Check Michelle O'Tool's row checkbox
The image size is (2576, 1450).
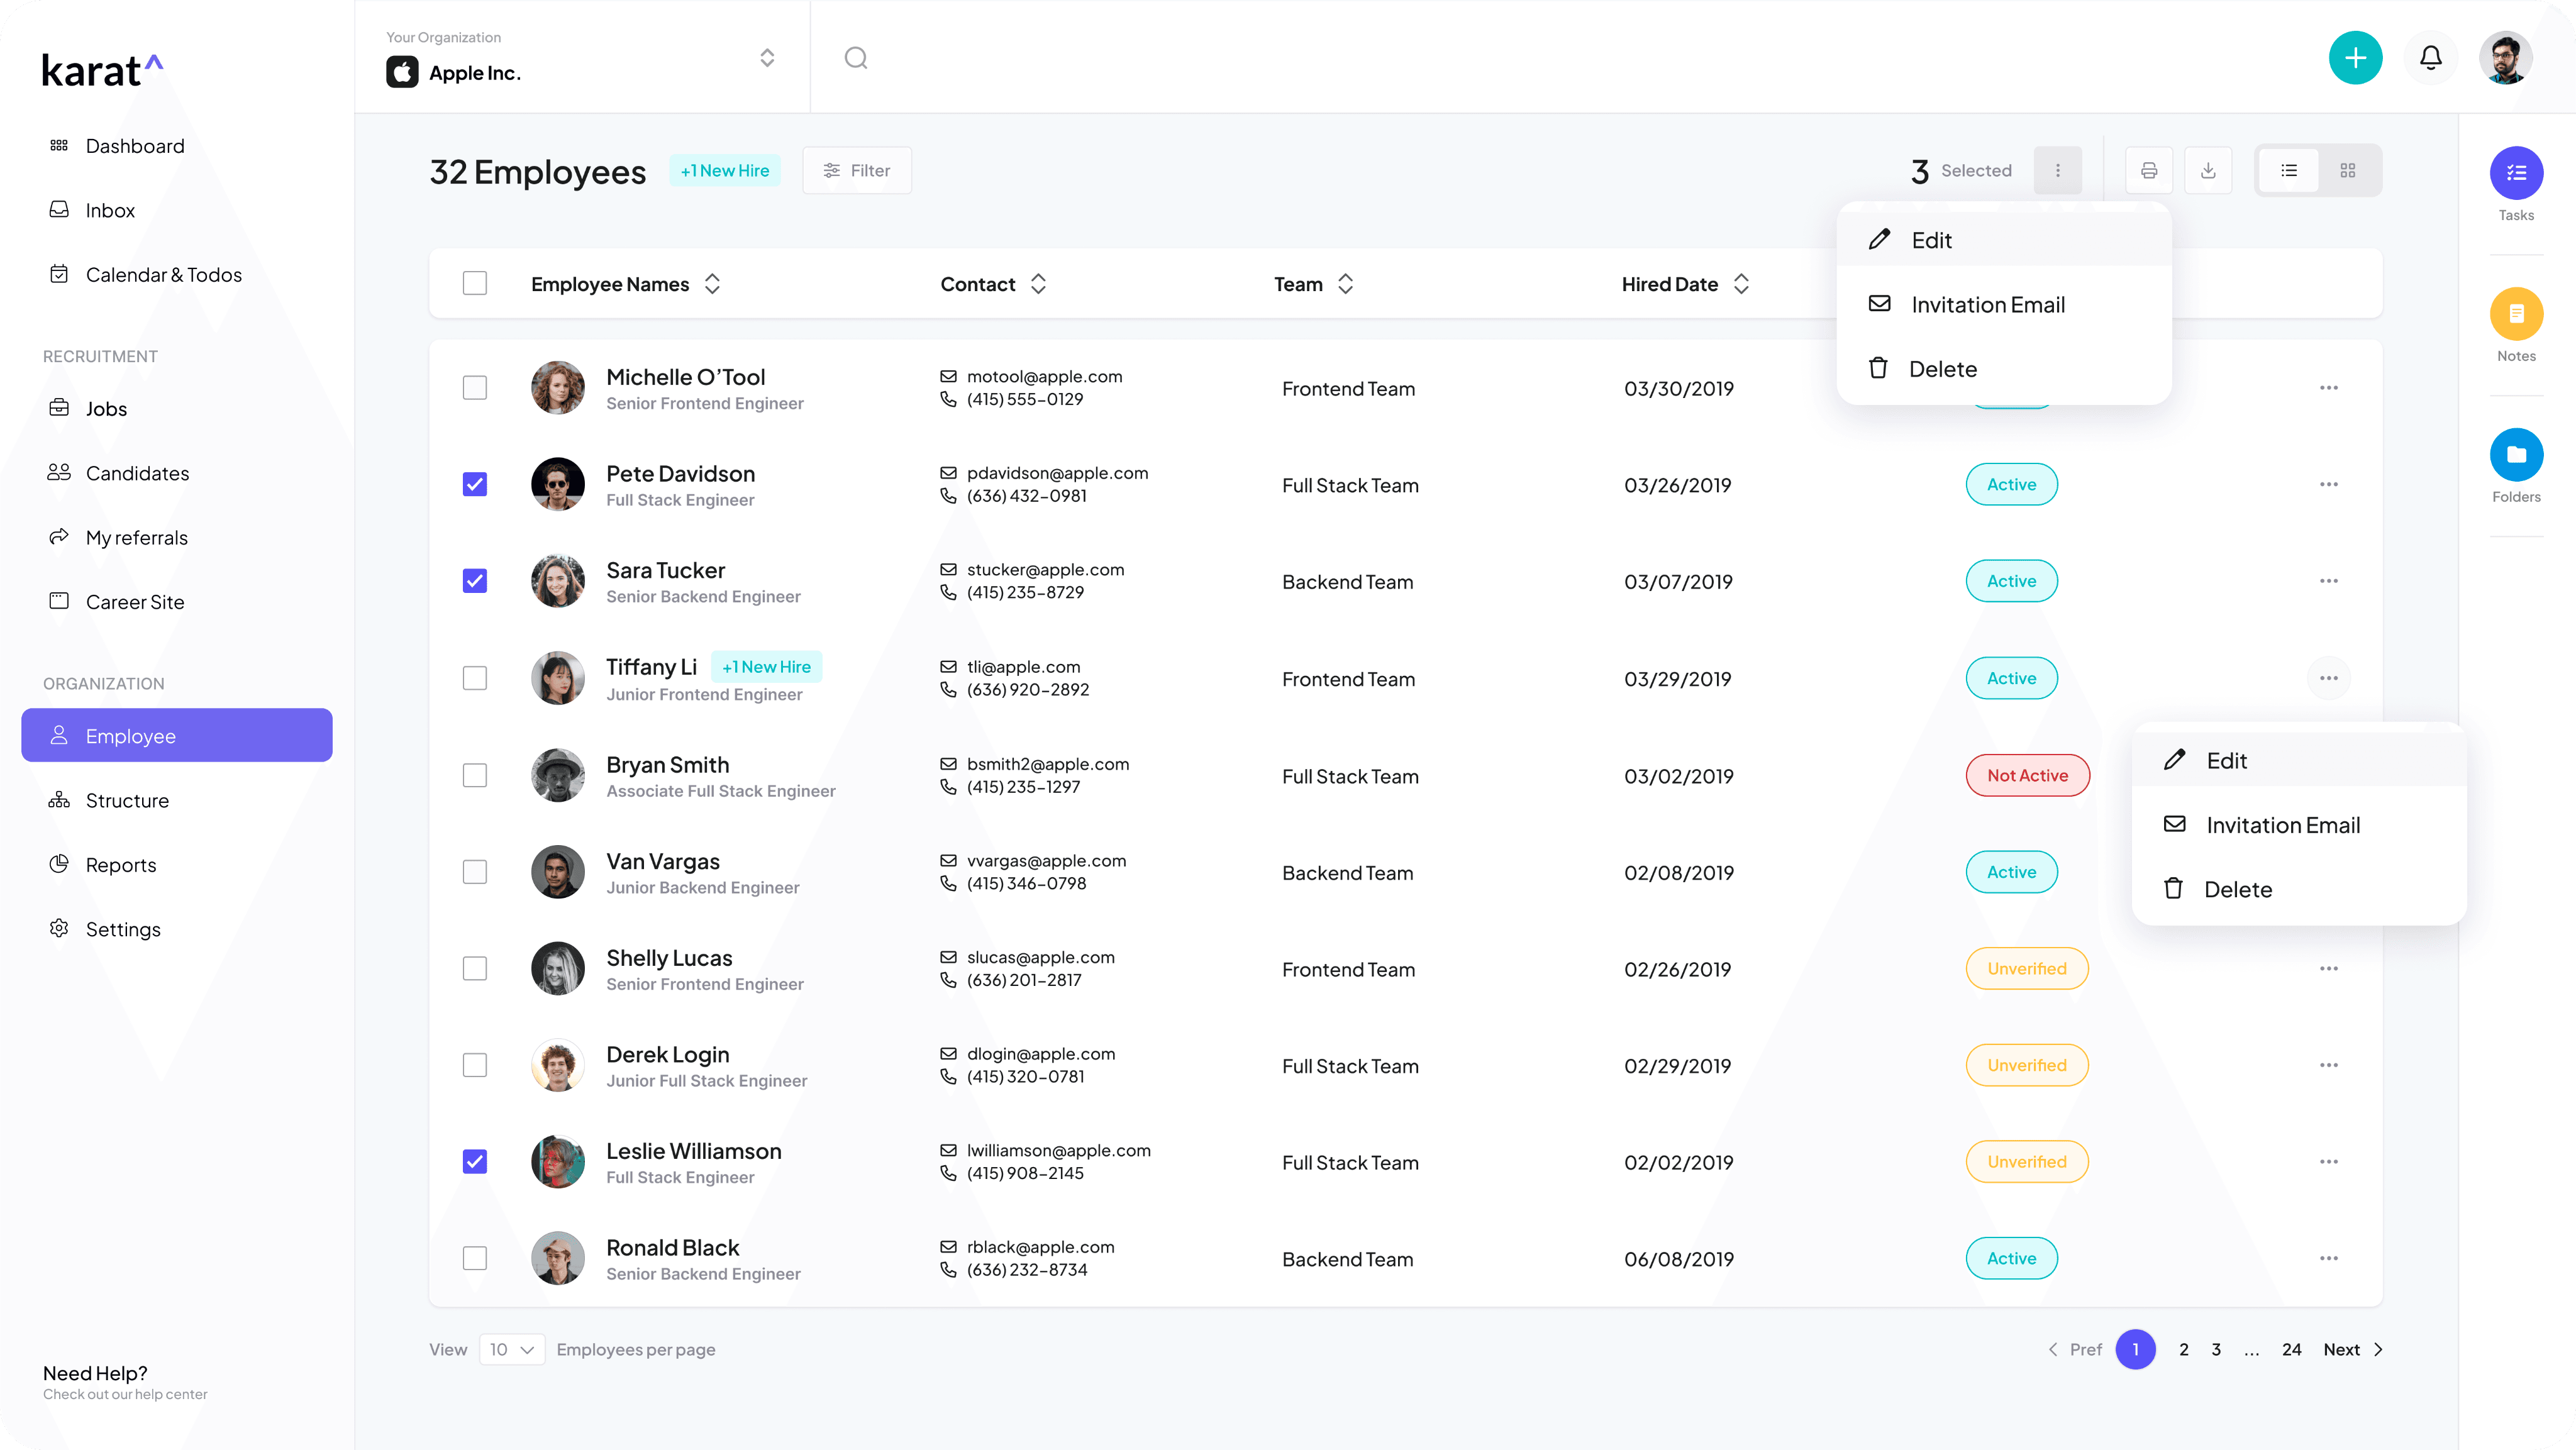475,388
